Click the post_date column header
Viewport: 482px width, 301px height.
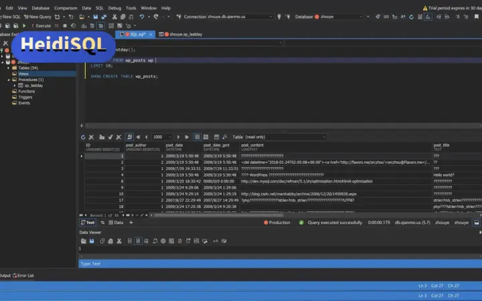[x=183, y=147]
